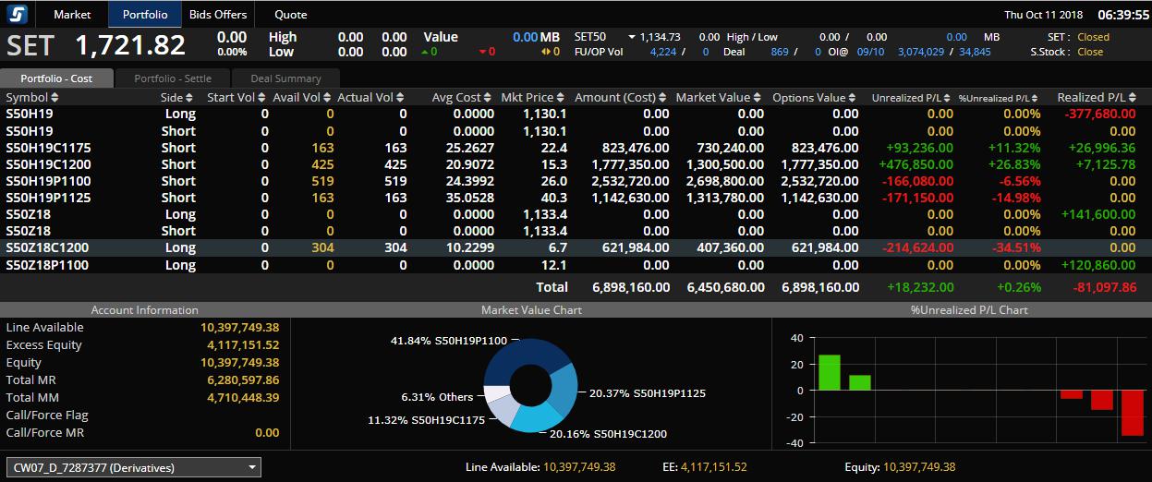Click the 20.16% S50H19C1200 chart label
Image resolution: width=1152 pixels, height=482 pixels.
pyautogui.click(x=608, y=433)
